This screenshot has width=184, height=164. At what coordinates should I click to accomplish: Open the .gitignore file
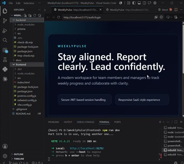tap(27, 109)
